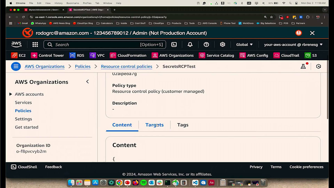Viewport: 334px width, 188px height.
Task: Open the History menu in the menu bar
Action: click(x=58, y=3)
